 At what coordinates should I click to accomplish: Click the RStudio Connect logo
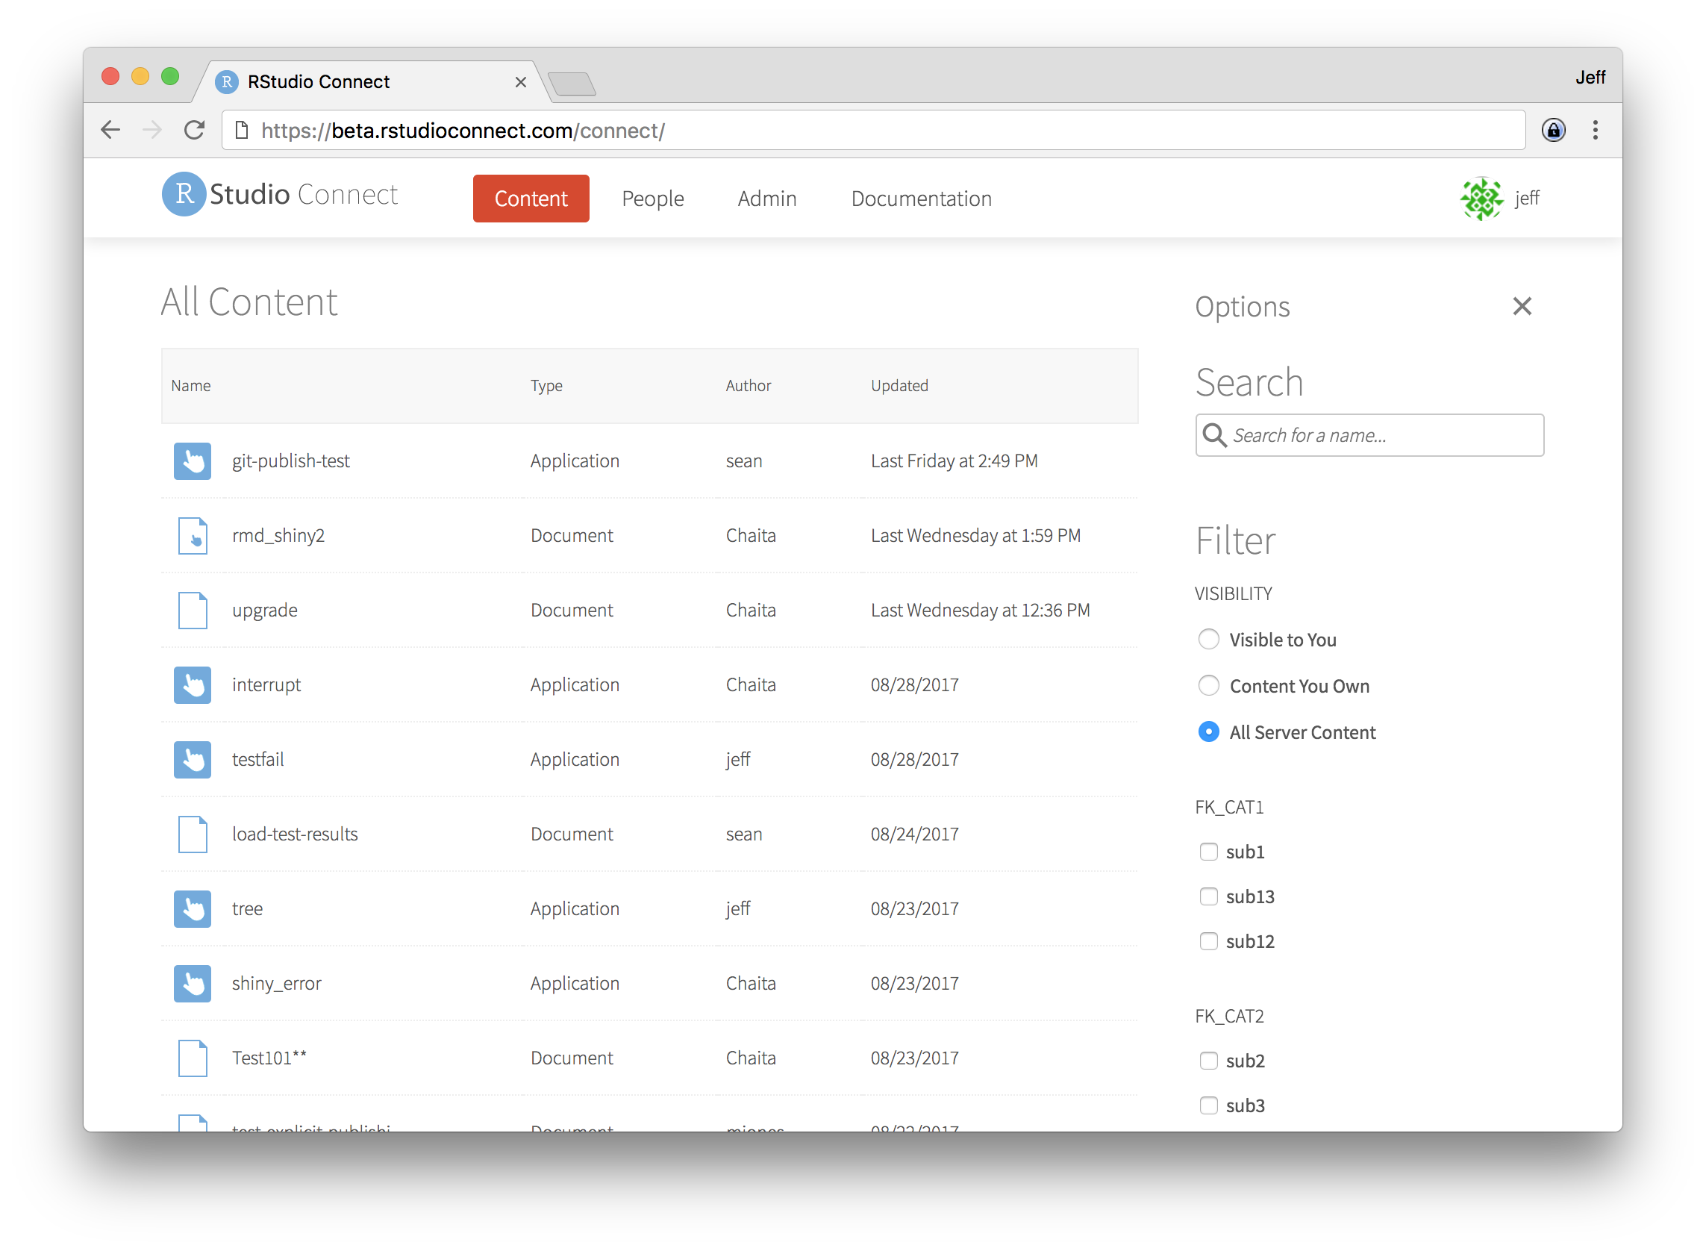pyautogui.click(x=279, y=195)
